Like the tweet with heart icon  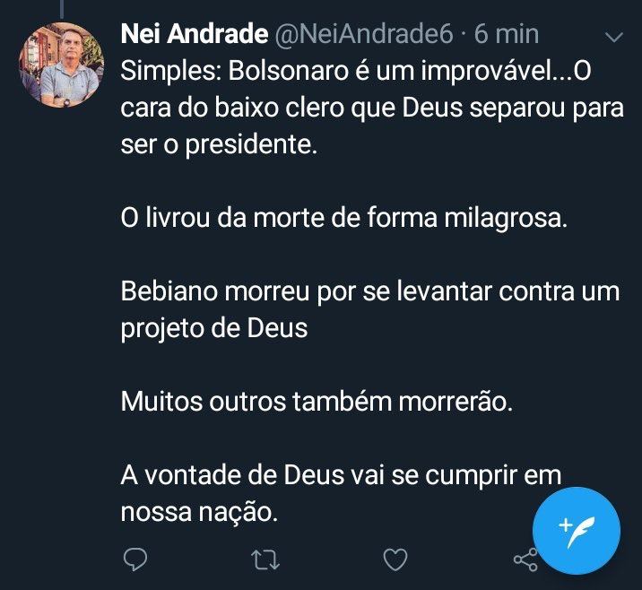point(395,560)
